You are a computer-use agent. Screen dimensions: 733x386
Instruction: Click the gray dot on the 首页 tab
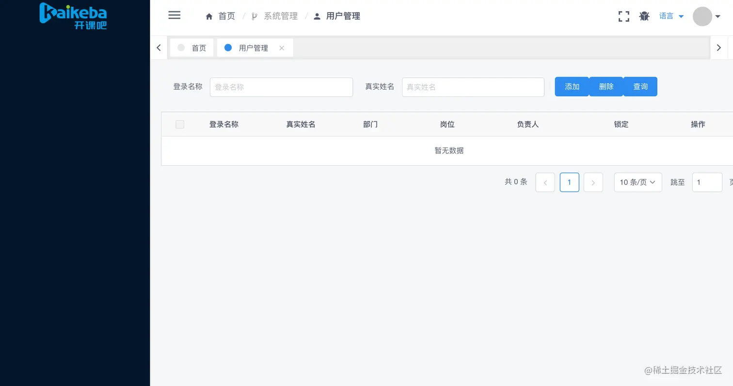pos(181,48)
